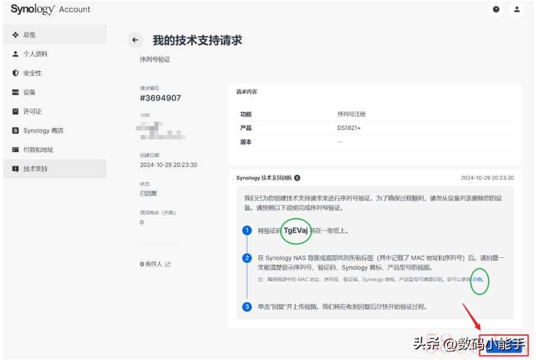Open the user account profile icon
Viewport: 536px width, 361px height.
pyautogui.click(x=517, y=9)
